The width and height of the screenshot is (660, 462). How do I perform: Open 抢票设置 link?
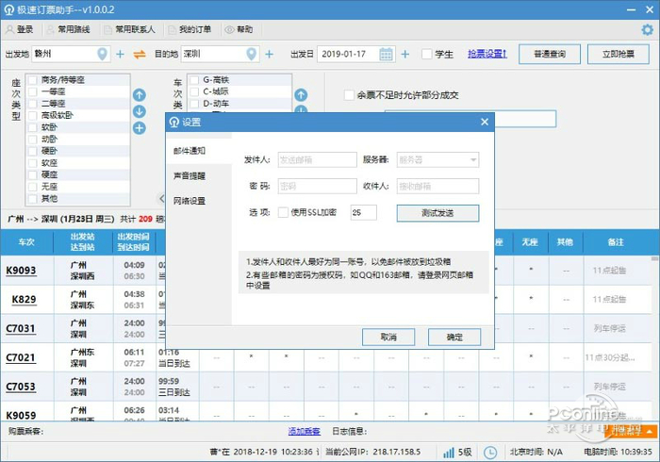(487, 54)
